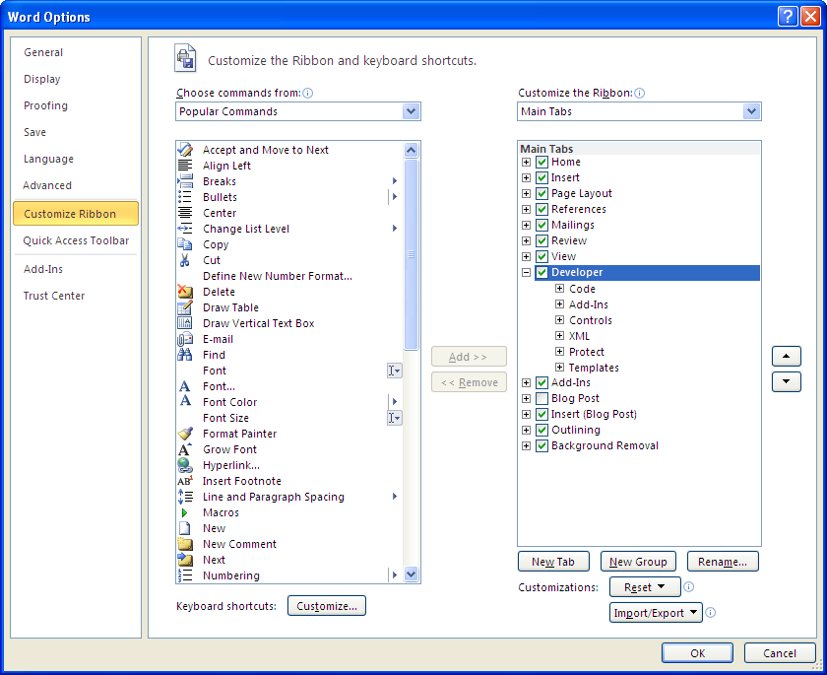Open the Trust Center category
The width and height of the screenshot is (827, 675).
[54, 296]
